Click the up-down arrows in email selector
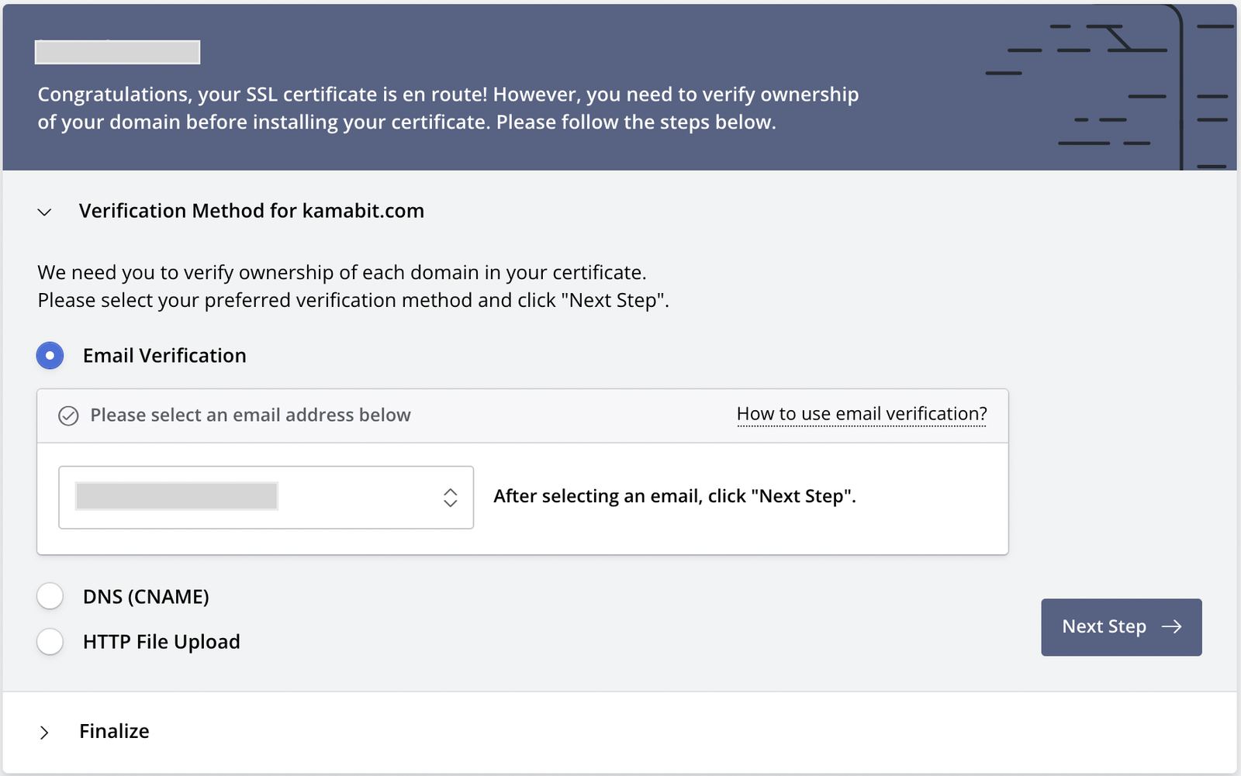Screen dimensions: 1241x776 450,498
